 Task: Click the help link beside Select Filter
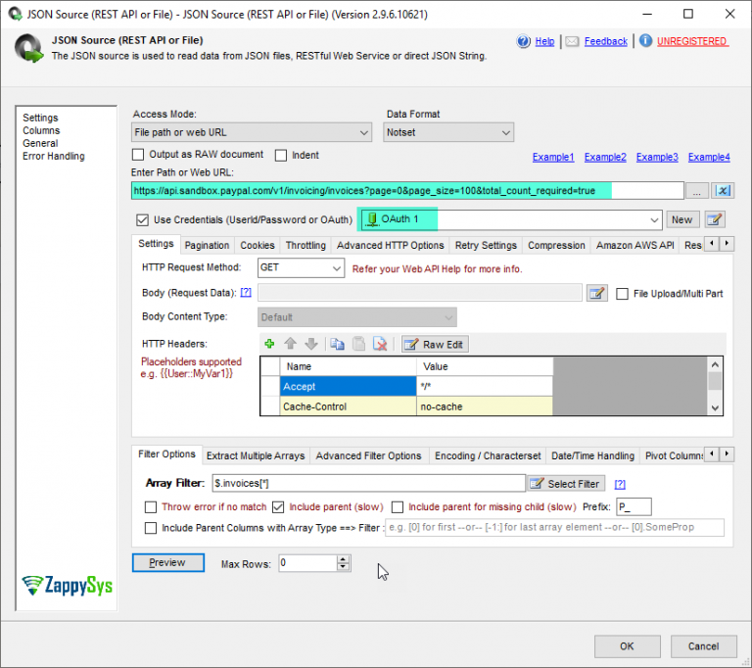coord(620,484)
